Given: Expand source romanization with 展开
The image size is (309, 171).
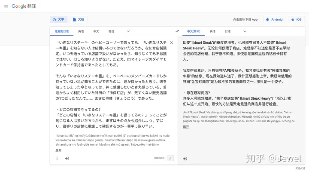Looking at the screenshot, I should point(58,150).
